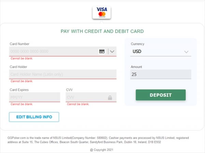Screen dimensions: 205x153
Task: Focus the Card Expires MM/YY field
Action: pos(35,97)
